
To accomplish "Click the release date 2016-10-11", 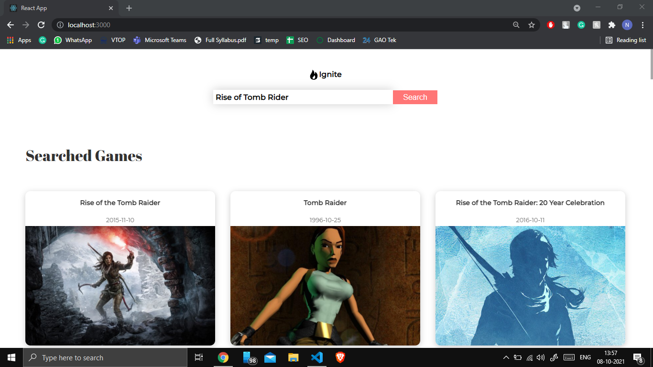I will click(530, 220).
